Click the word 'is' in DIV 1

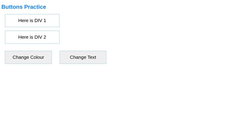pyautogui.click(x=31, y=21)
